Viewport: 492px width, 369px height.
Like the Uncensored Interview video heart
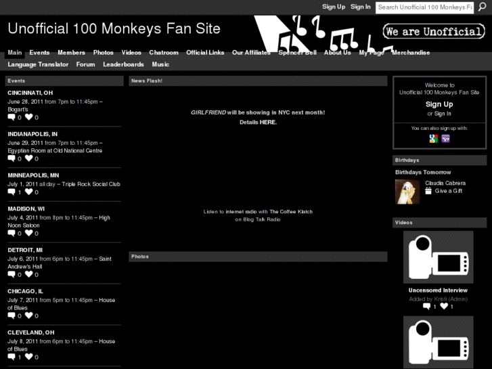point(444,306)
